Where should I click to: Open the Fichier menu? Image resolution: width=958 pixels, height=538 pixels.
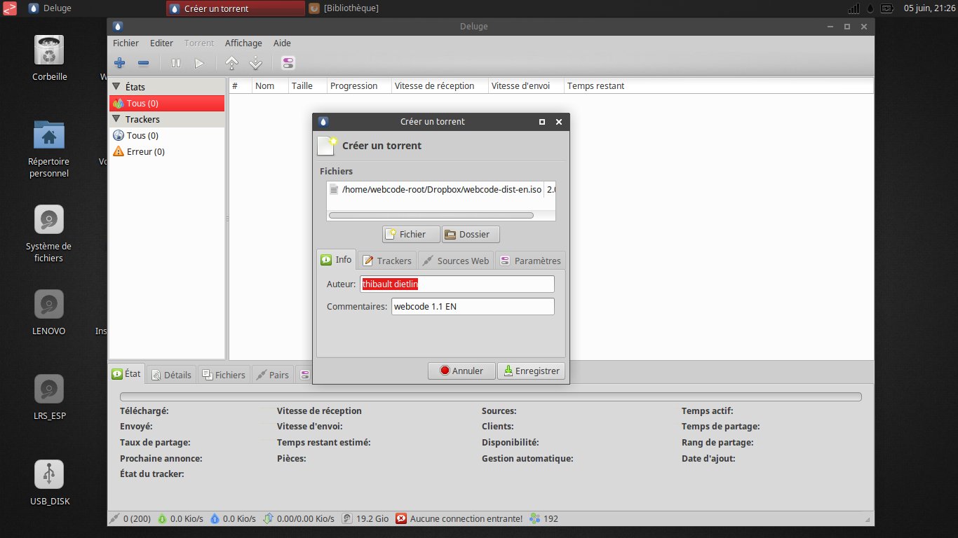coord(126,43)
